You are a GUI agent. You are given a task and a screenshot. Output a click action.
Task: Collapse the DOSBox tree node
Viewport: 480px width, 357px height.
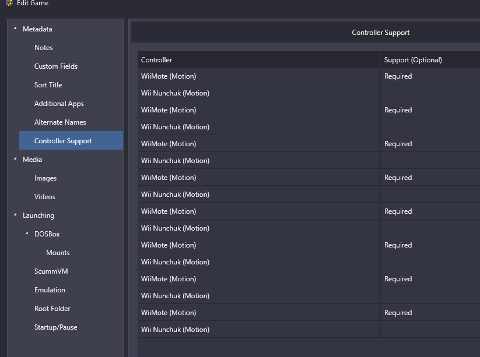pos(27,233)
